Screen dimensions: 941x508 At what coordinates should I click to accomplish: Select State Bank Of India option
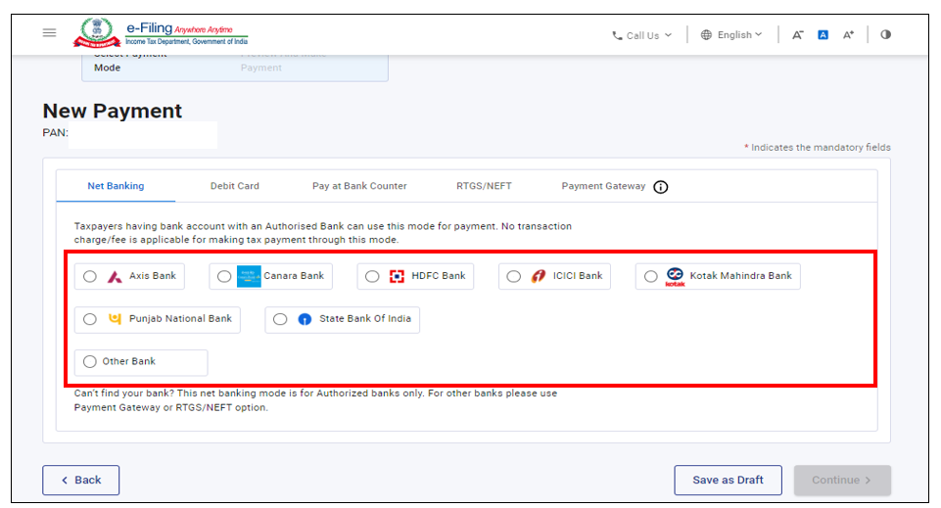click(x=280, y=319)
